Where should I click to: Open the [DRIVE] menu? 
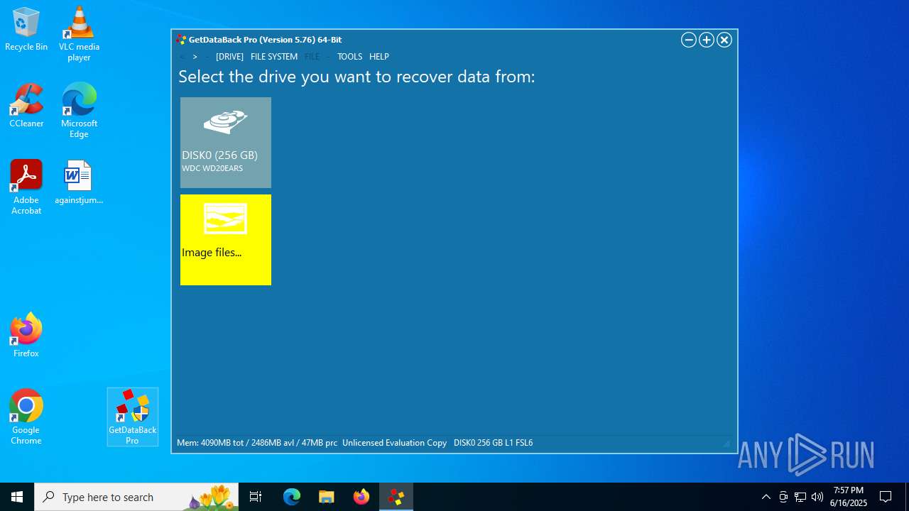click(x=229, y=57)
